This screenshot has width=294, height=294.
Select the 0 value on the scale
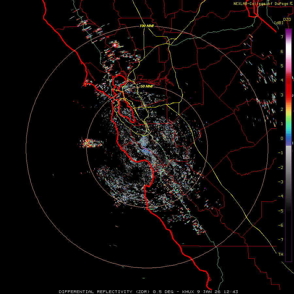[282, 139]
